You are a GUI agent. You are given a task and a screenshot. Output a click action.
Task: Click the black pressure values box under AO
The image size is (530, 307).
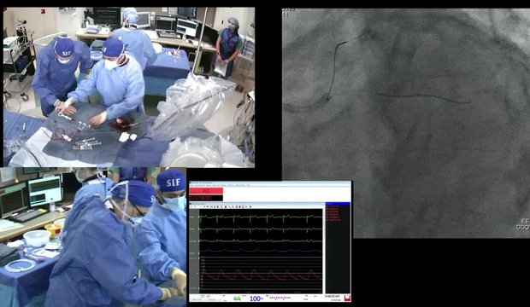206,198
